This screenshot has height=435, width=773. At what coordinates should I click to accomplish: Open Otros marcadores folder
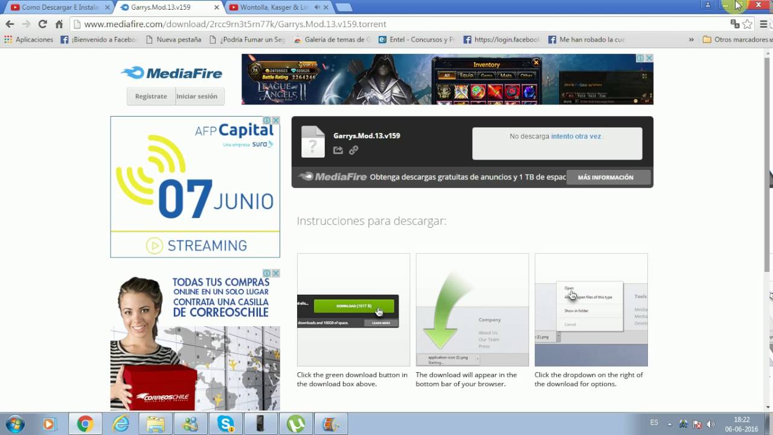[736, 39]
